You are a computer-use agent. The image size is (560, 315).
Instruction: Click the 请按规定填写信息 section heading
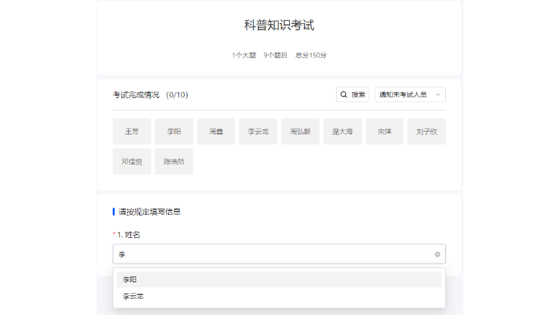coord(149,212)
